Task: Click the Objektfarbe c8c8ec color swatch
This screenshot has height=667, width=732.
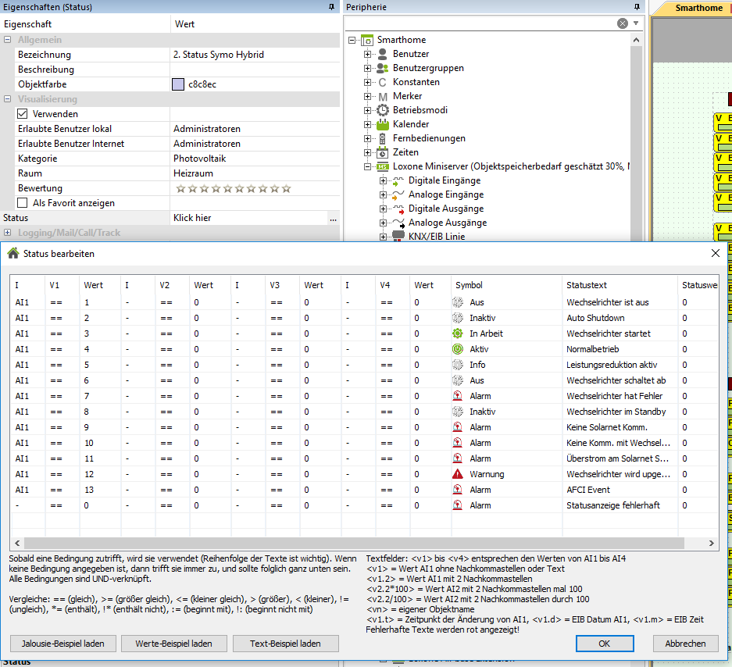Action: (178, 84)
